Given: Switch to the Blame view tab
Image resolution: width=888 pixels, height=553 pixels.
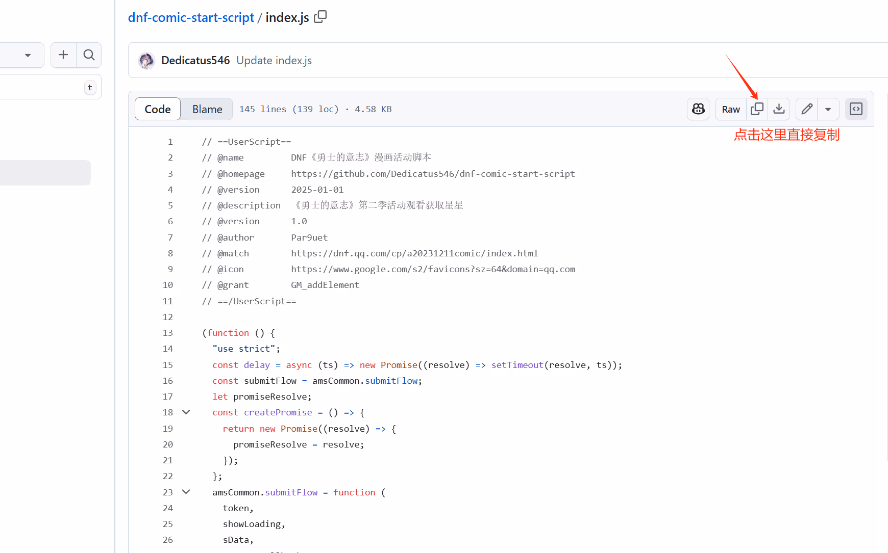Looking at the screenshot, I should tap(207, 109).
